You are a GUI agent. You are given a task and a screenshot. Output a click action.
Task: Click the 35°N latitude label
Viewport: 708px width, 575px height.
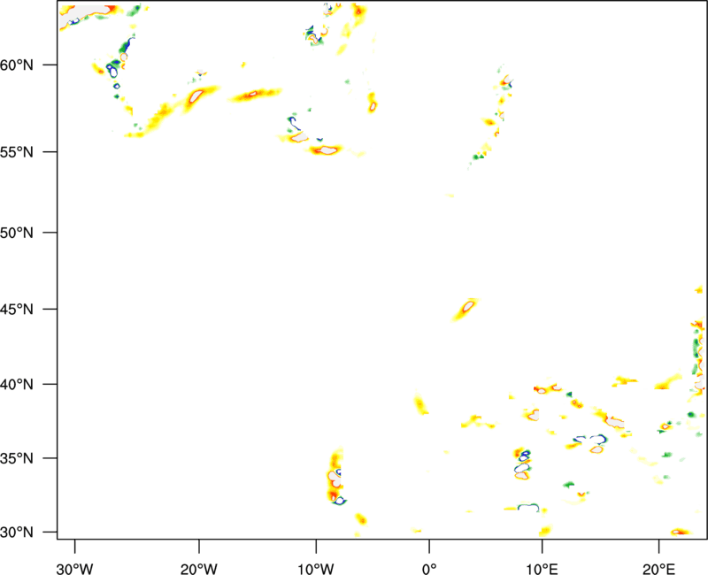[17, 458]
